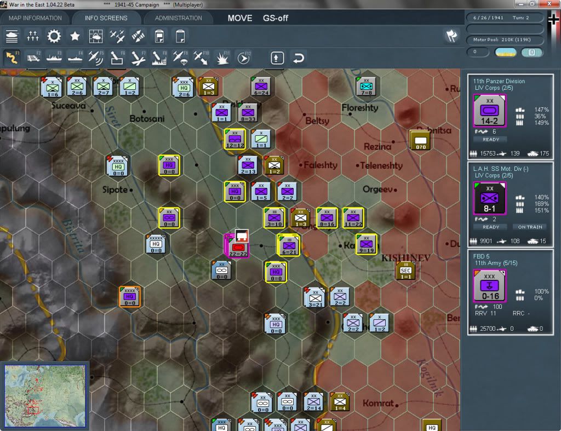The image size is (561, 431).
Task: Click the flags icon on the toolbar's right end
Action: [x=451, y=36]
